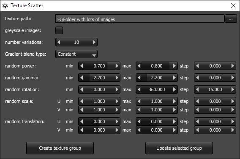Click the number variations value 10
240x159 pixels.
[x=76, y=42]
